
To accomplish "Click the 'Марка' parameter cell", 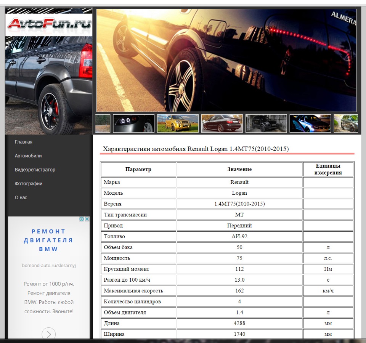I will (138, 182).
